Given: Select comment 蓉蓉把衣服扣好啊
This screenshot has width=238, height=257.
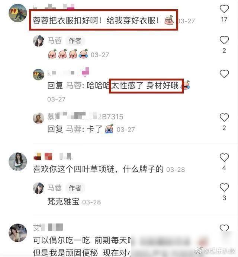Looking at the screenshot, I should coord(103,20).
